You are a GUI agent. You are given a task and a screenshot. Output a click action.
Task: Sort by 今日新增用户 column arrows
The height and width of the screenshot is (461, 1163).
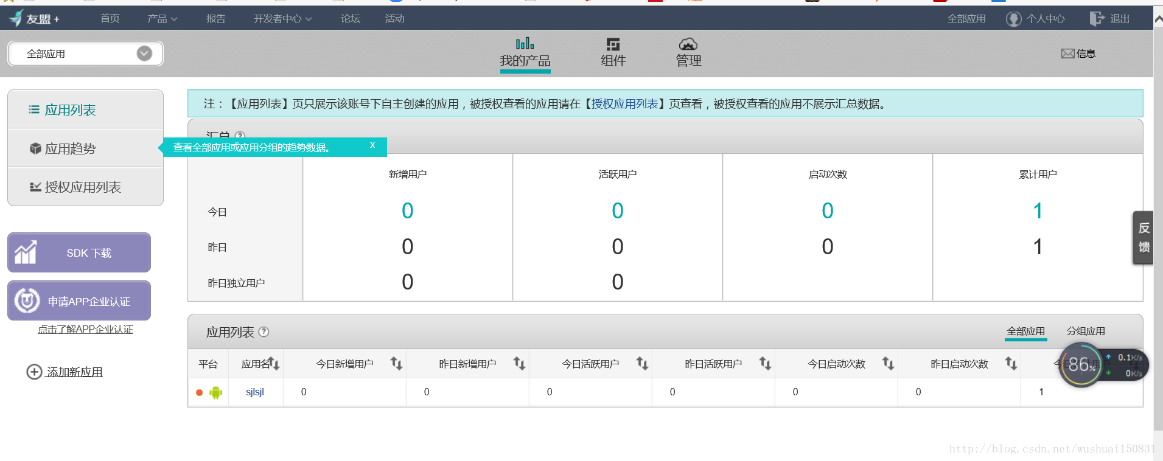(x=396, y=364)
